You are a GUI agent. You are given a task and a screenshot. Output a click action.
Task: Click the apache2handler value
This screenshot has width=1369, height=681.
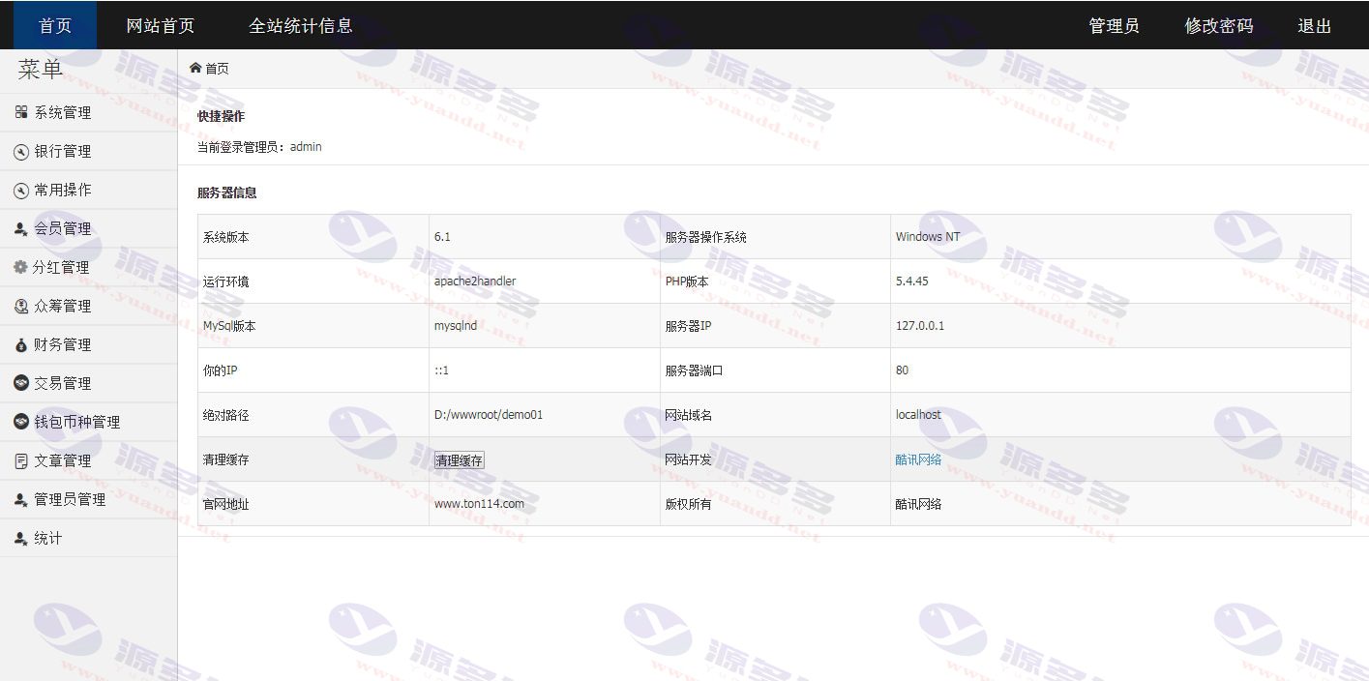click(475, 281)
